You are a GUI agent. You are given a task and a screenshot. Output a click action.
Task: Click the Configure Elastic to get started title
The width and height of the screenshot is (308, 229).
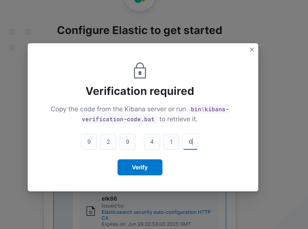tap(140, 30)
